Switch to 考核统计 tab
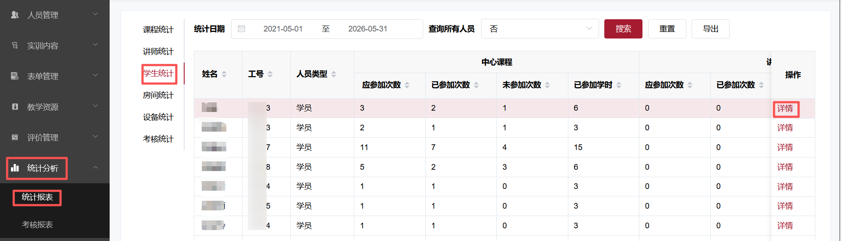842x241 pixels. click(158, 139)
